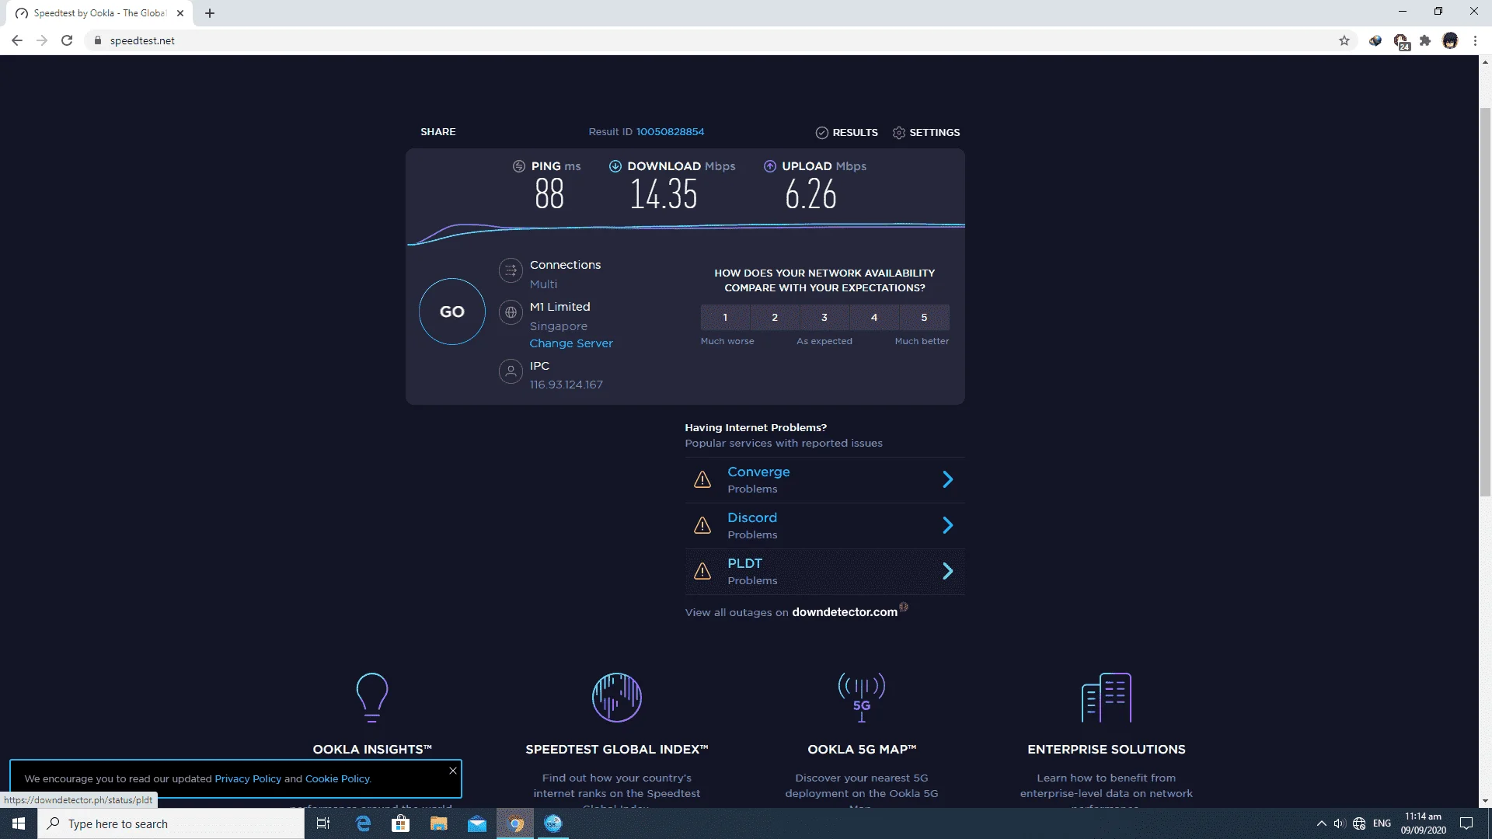Open the RESULTS check icon

coord(821,133)
